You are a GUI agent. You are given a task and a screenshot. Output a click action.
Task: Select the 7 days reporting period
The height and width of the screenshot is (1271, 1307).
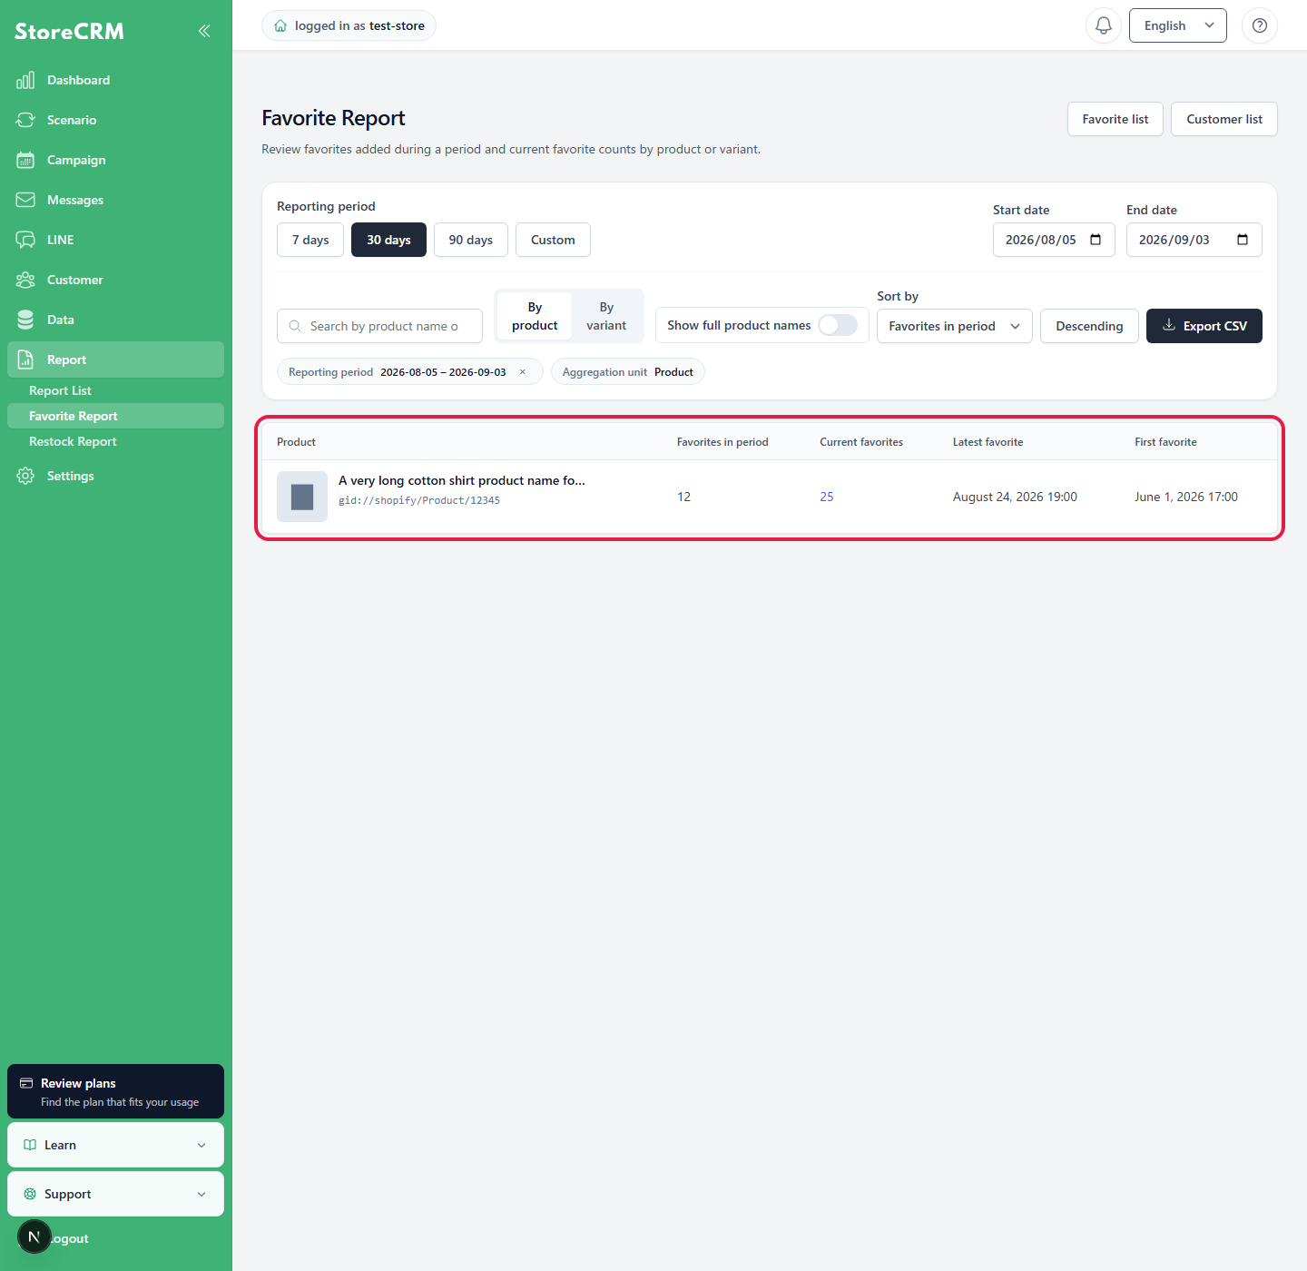click(x=310, y=240)
